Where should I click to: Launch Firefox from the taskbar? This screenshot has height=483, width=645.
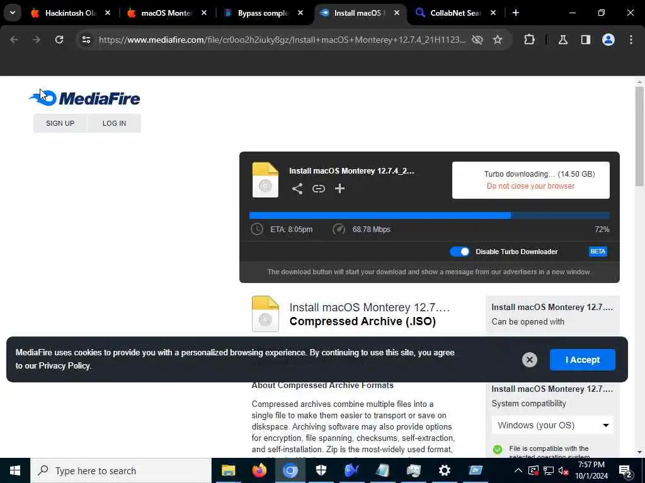[259, 470]
